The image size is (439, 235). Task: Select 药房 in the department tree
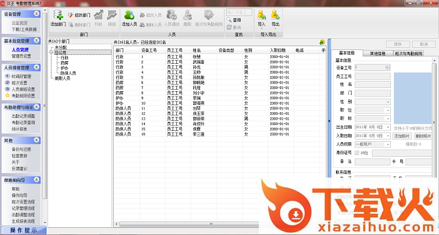[x=64, y=63]
